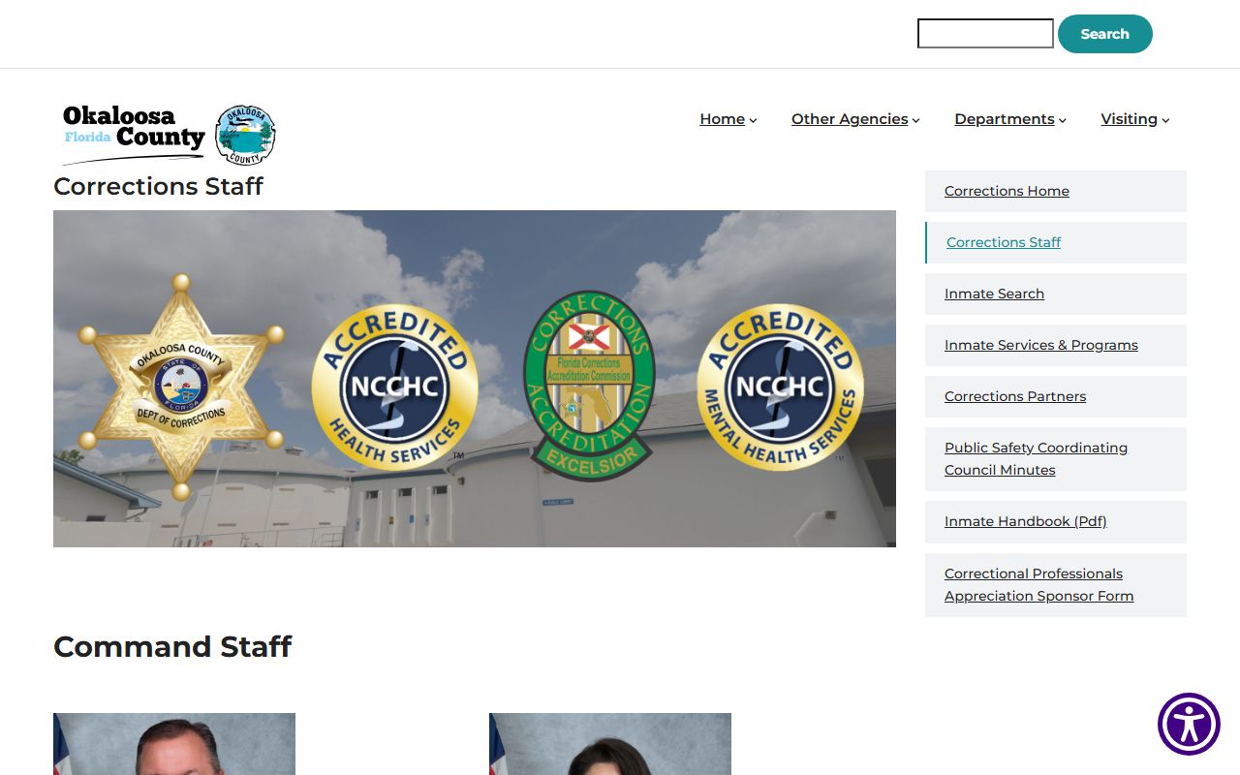Viewport: 1240px width, 775px height.
Task: Open the Other Agencies menu
Action: point(850,119)
